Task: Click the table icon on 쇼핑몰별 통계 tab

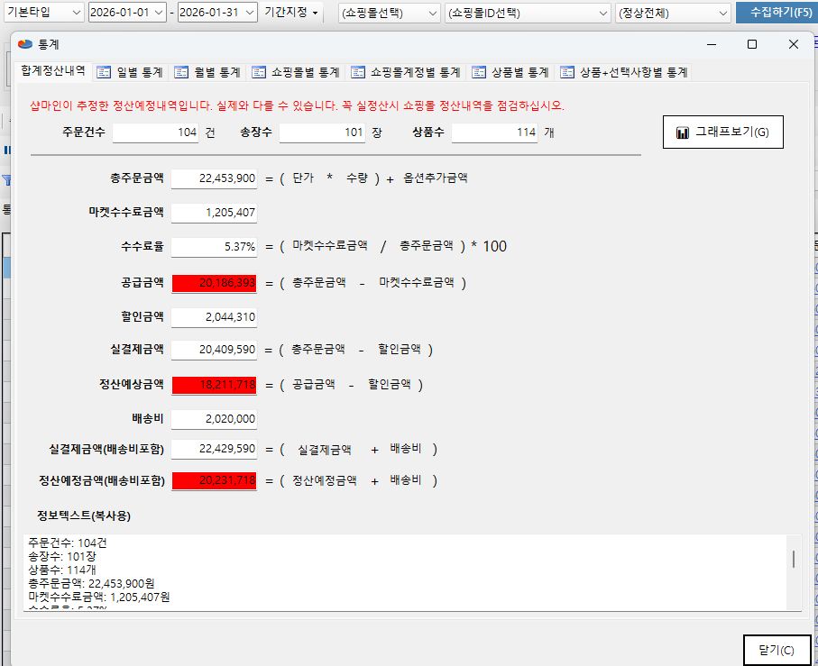Action: click(260, 72)
